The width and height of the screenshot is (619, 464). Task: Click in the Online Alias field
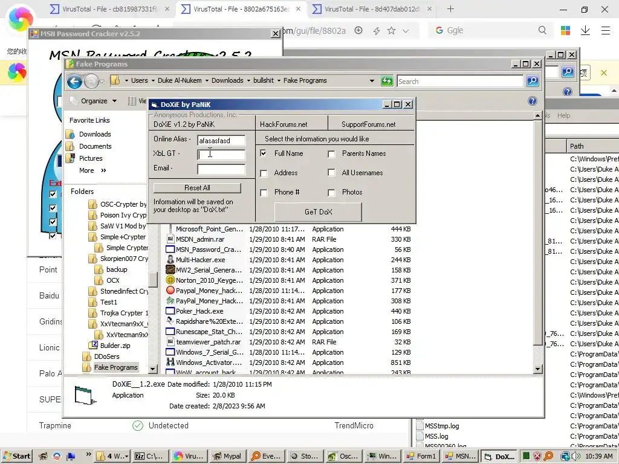coord(221,140)
